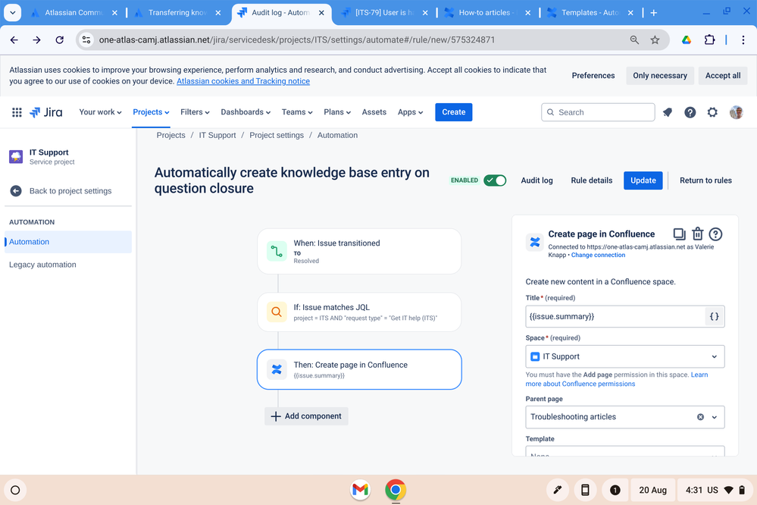Screen dimensions: 757x505
Task: Expand the Dashboards menu
Action: 246,112
